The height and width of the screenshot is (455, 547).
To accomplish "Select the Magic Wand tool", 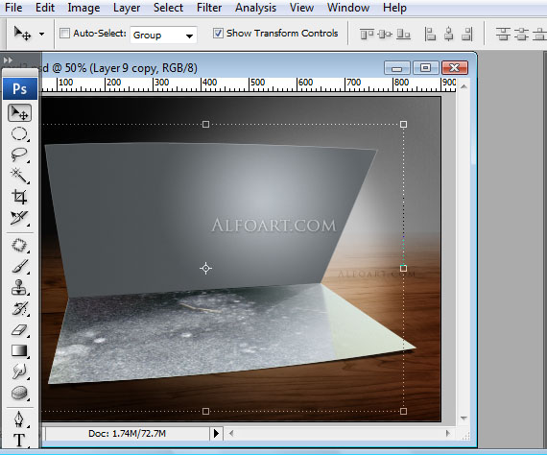I will (x=19, y=175).
